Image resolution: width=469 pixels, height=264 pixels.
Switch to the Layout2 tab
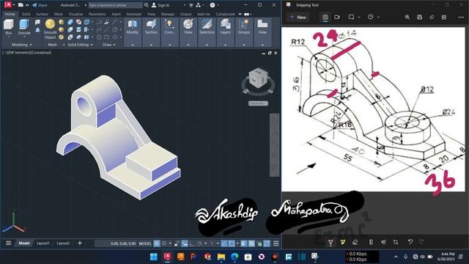pyautogui.click(x=63, y=243)
